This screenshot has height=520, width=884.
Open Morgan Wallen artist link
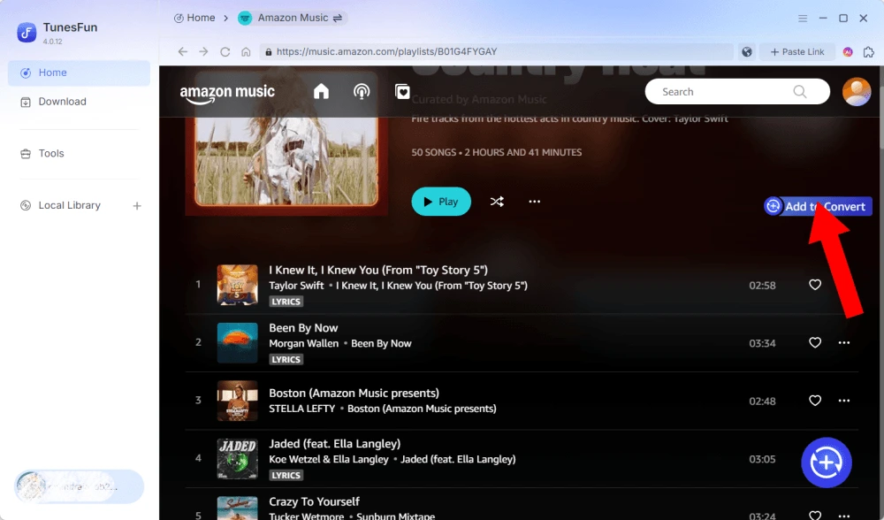click(303, 343)
